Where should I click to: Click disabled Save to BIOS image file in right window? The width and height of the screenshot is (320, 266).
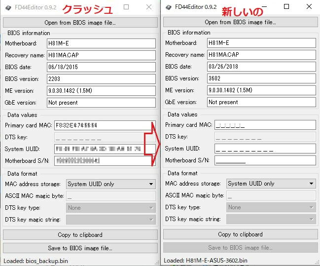click(x=241, y=248)
